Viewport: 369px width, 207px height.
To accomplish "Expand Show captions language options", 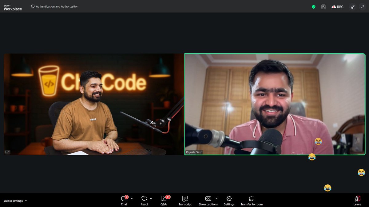I will 216,198.
